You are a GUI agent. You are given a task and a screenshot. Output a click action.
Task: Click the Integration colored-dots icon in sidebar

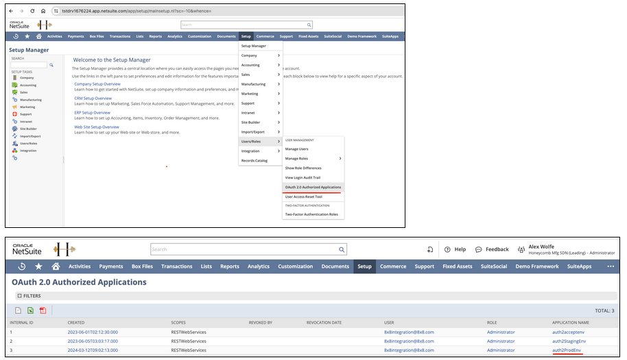(x=15, y=151)
